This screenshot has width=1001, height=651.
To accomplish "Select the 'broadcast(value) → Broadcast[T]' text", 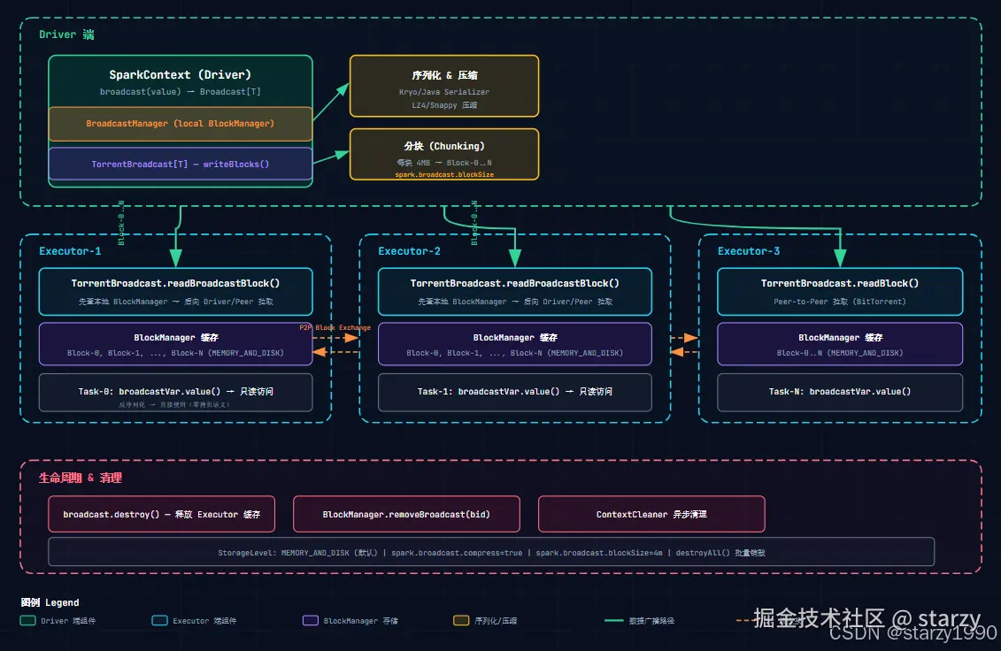I will [180, 92].
